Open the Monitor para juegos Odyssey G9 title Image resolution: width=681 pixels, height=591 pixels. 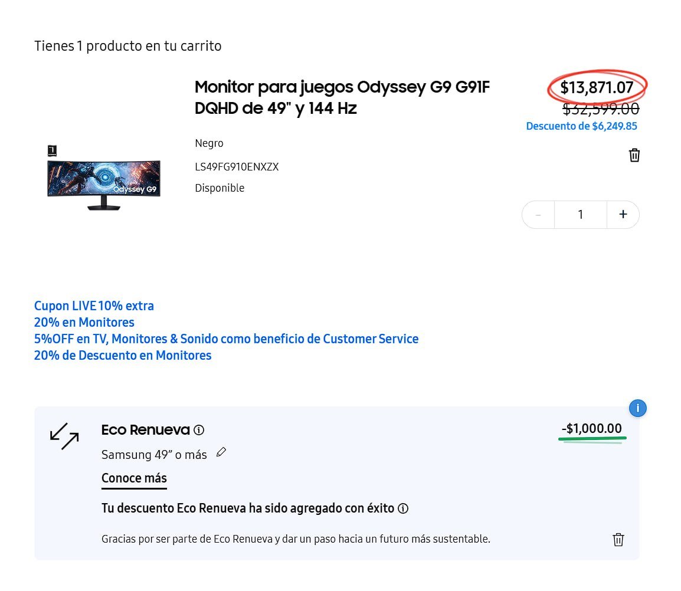tap(342, 97)
